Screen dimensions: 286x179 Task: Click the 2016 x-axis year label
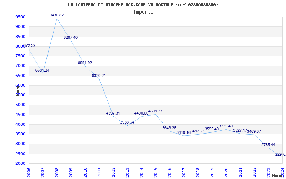click(x=169, y=172)
